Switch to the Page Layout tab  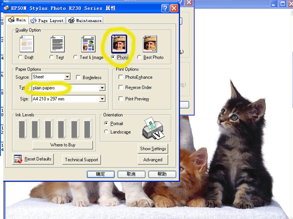[x=47, y=21]
